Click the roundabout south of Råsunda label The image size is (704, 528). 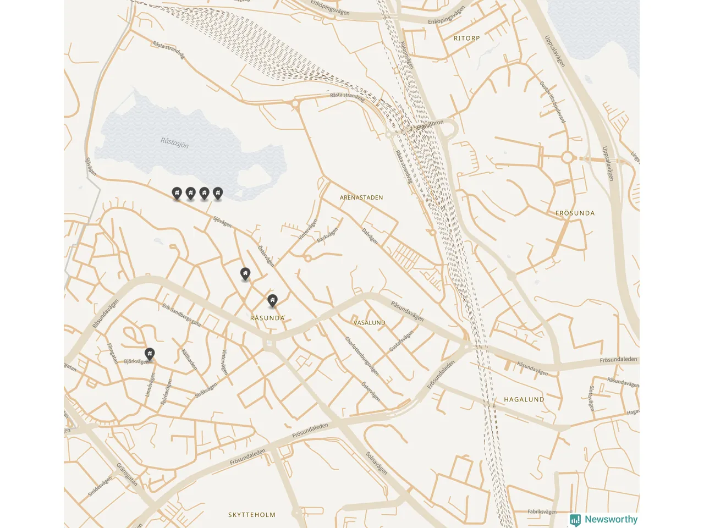click(x=269, y=344)
